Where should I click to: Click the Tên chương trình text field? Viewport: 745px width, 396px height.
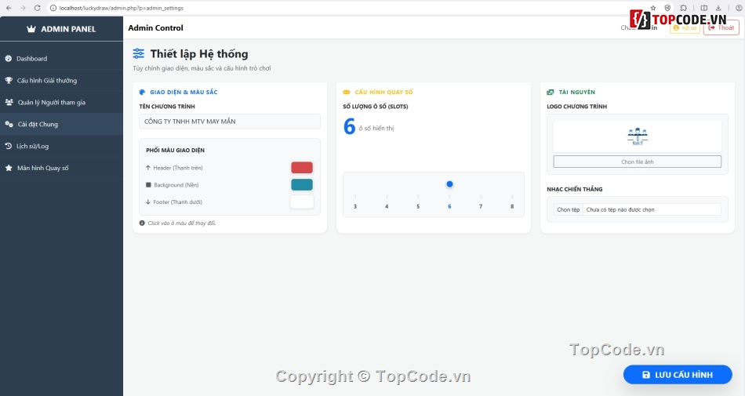click(230, 122)
